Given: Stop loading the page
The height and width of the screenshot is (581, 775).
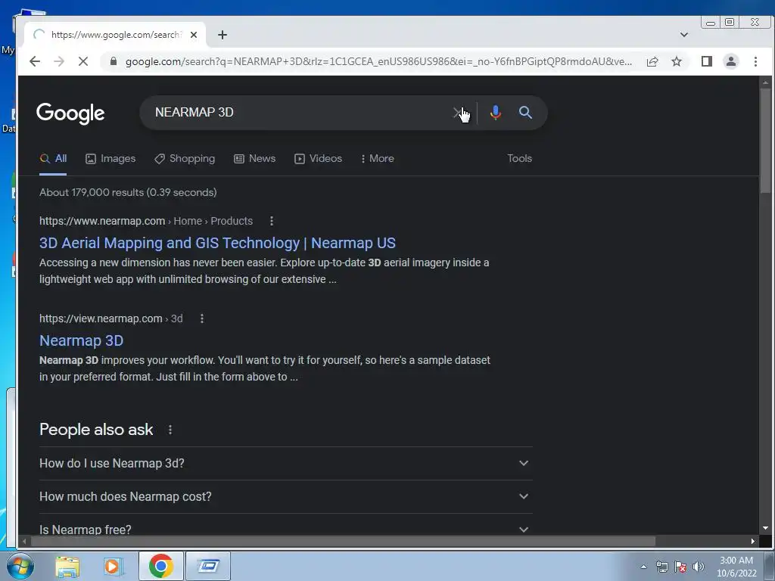Looking at the screenshot, I should [83, 61].
